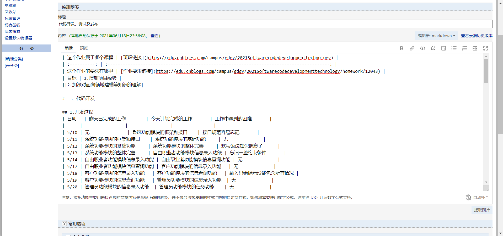
Task: Click the text '忘记一些约束条件'
Action: click(x=248, y=153)
